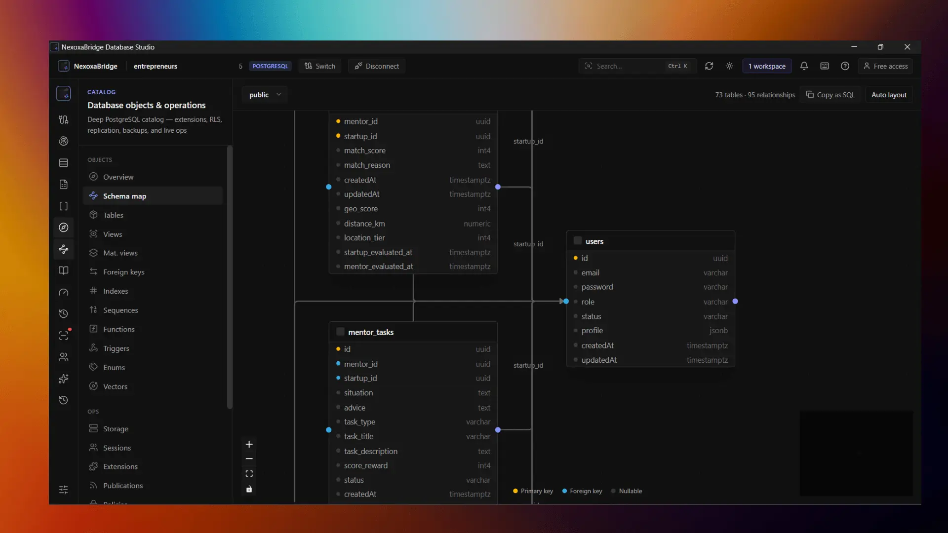Open the history clock icon below the sparkles
The width and height of the screenshot is (948, 533).
(x=64, y=400)
